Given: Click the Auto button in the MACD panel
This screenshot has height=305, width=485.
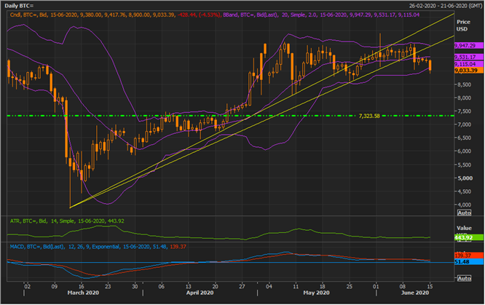Looking at the screenshot, I should 465,278.
